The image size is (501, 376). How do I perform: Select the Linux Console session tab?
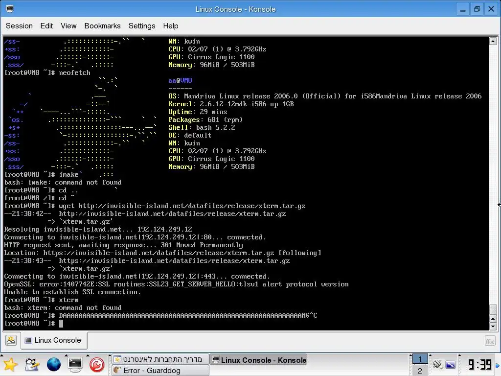tap(54, 340)
